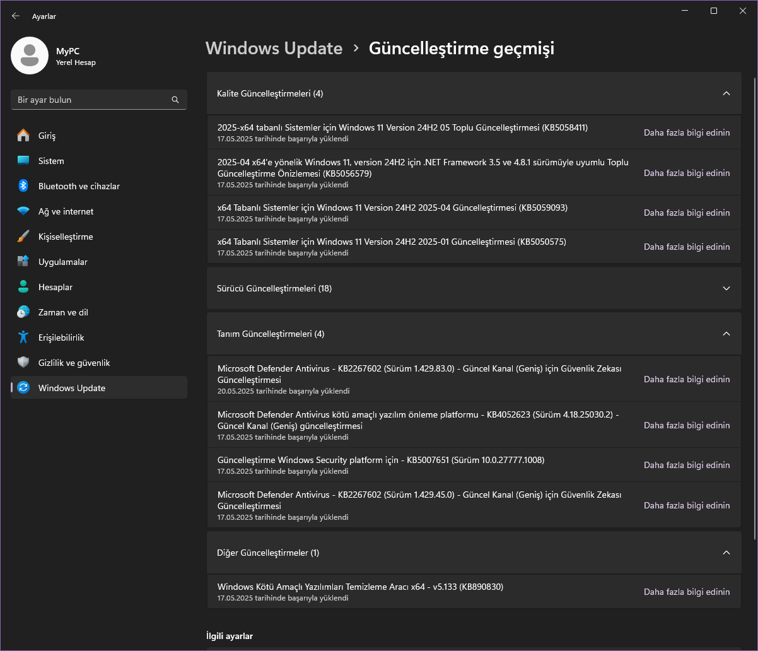Click the Uygulamalar apps icon
This screenshot has height=651, width=758.
click(23, 262)
